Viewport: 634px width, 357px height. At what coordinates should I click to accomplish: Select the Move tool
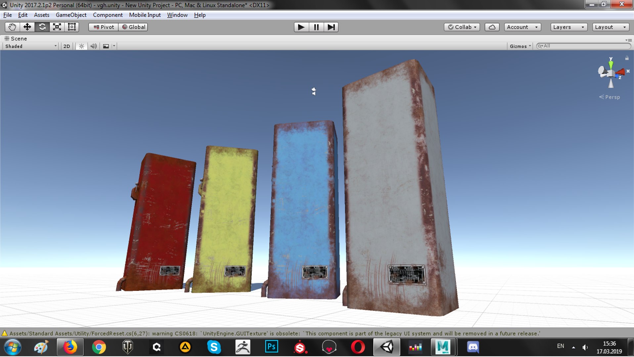[27, 27]
